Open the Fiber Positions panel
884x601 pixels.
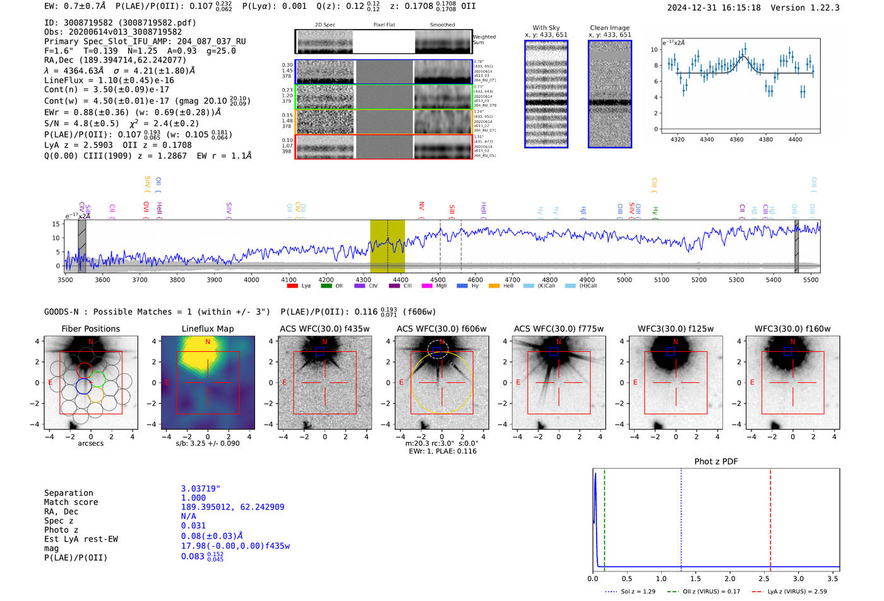point(91,382)
